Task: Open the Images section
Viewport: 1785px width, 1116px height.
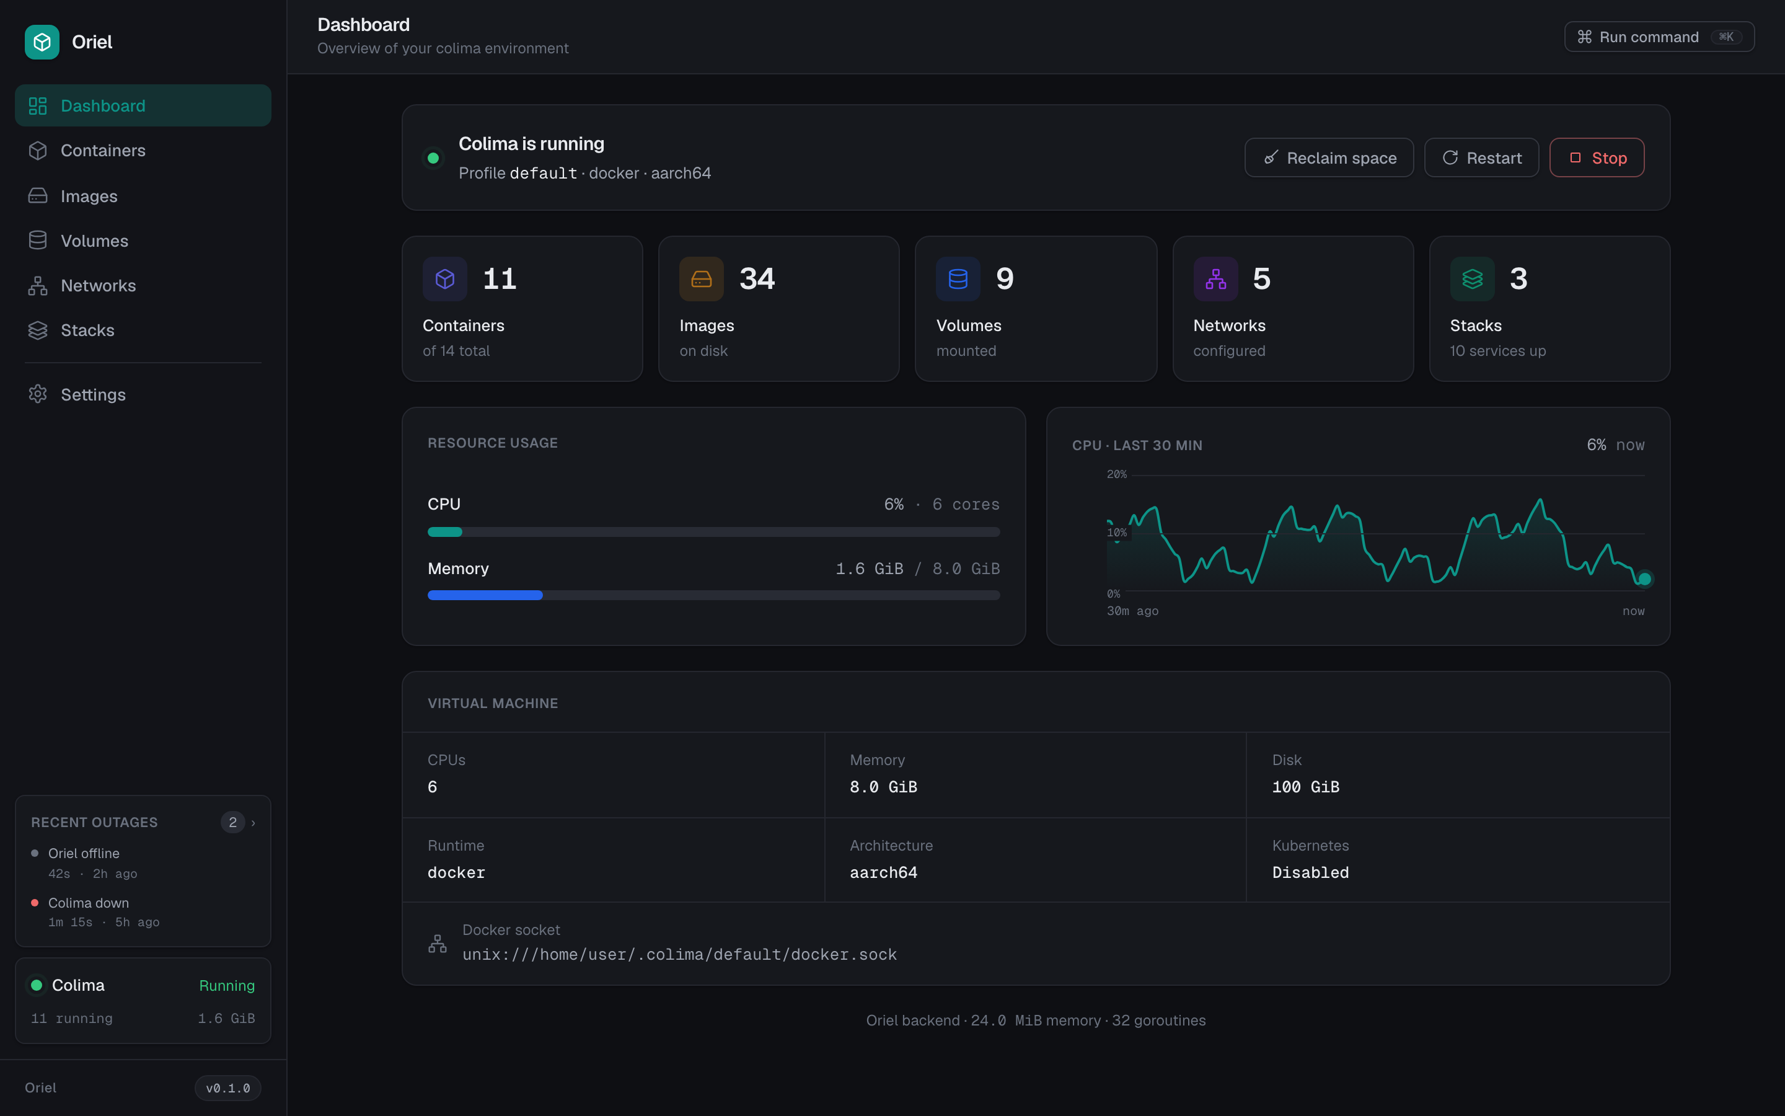Action: coord(143,195)
